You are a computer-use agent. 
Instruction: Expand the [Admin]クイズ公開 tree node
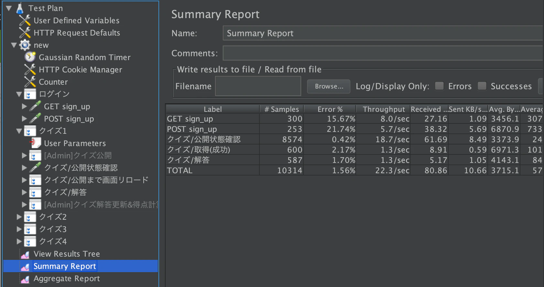pos(24,155)
